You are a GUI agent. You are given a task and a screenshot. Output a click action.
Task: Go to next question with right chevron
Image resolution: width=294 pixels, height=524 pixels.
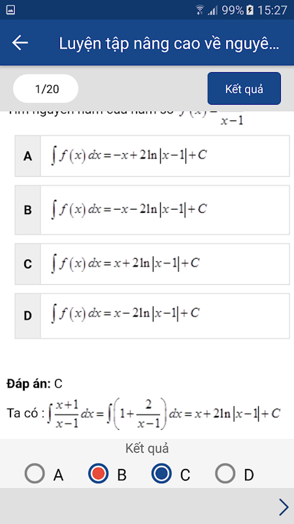(284, 507)
